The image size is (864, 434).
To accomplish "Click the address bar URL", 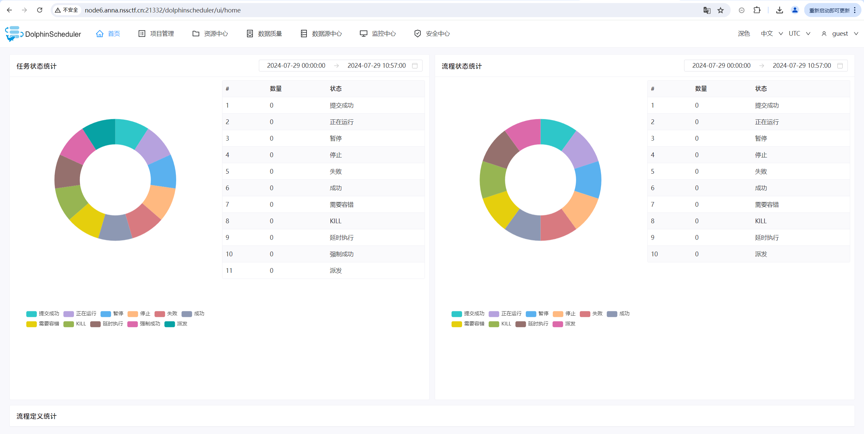I will point(163,10).
